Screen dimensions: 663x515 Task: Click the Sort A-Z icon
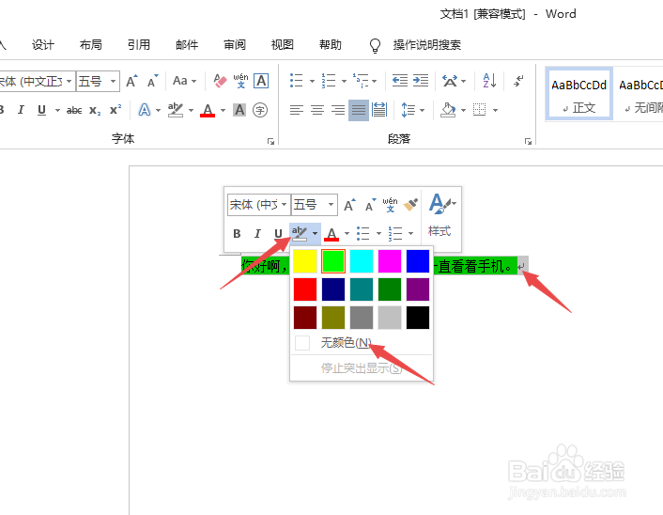489,81
